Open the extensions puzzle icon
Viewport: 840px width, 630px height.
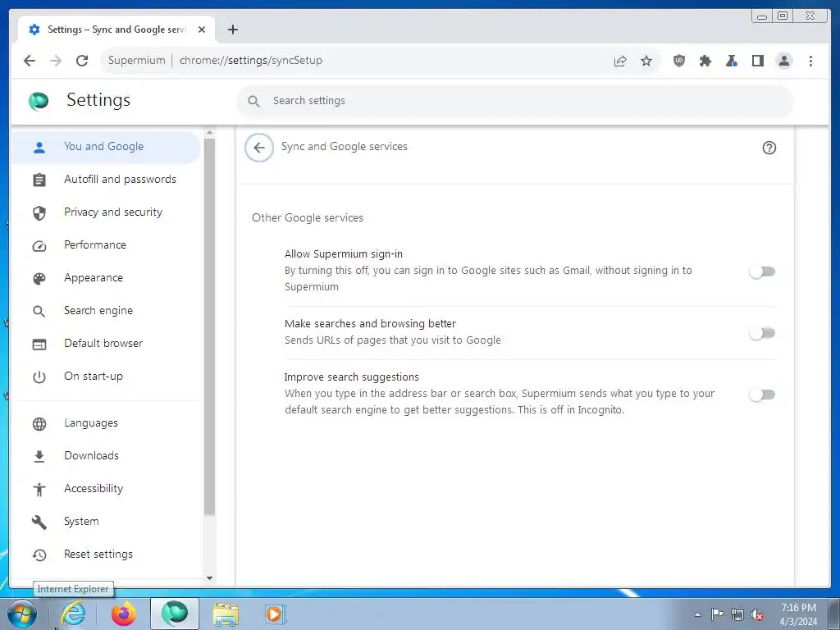click(x=705, y=61)
